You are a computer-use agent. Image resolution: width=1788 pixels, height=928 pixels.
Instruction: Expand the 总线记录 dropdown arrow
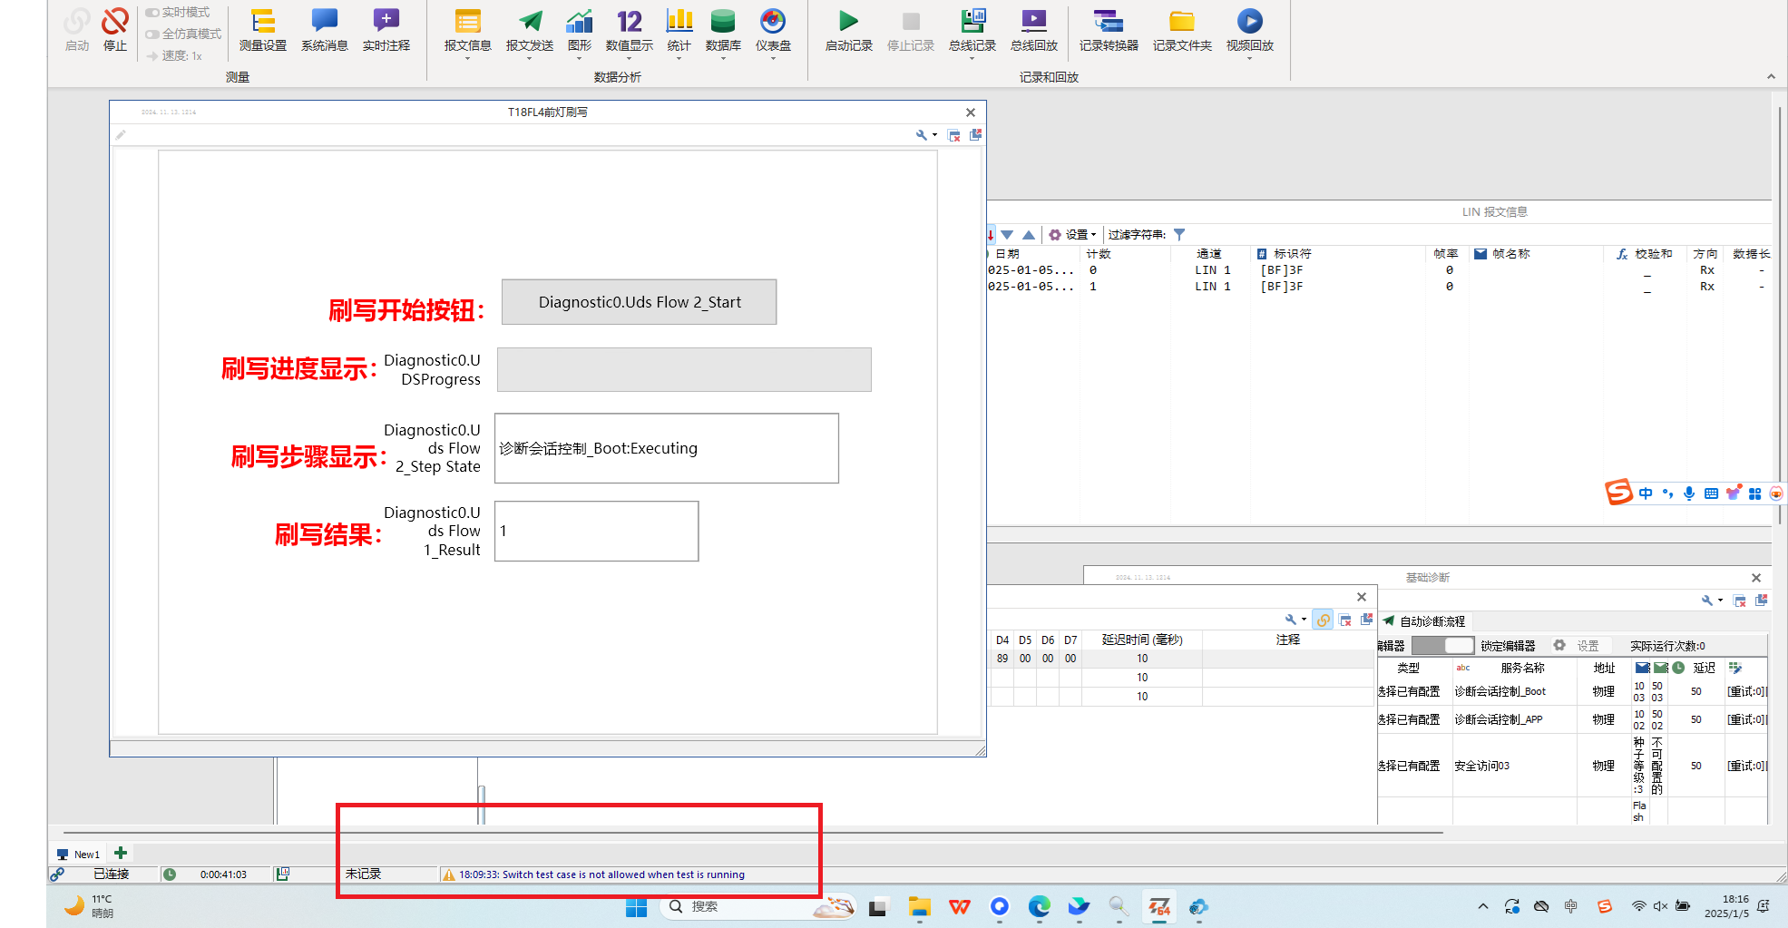[x=972, y=58]
